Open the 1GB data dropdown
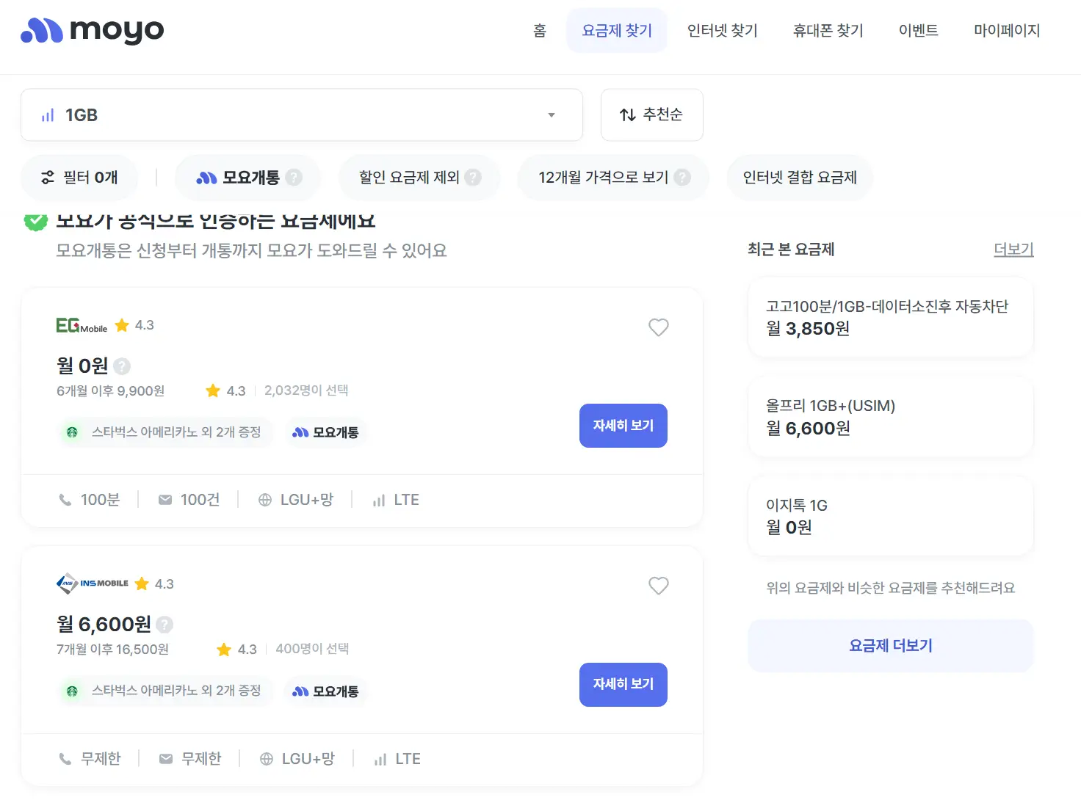Viewport: 1081px width, 800px height. point(302,115)
